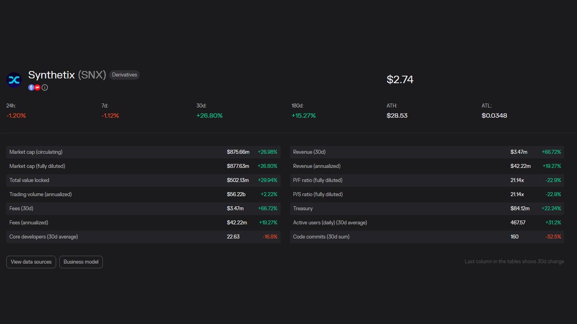The image size is (577, 324).
Task: Click the -52.5% code commits change
Action: [x=553, y=237]
